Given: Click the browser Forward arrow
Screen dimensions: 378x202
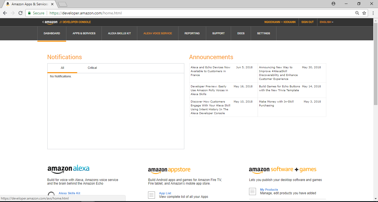Looking at the screenshot, I should tap(13, 13).
